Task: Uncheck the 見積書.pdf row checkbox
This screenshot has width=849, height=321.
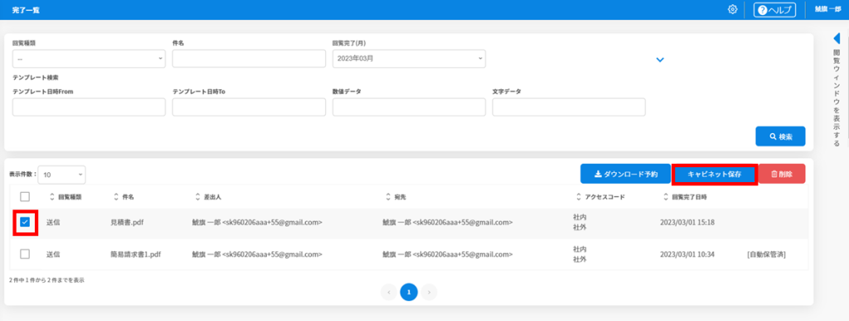Action: [25, 222]
